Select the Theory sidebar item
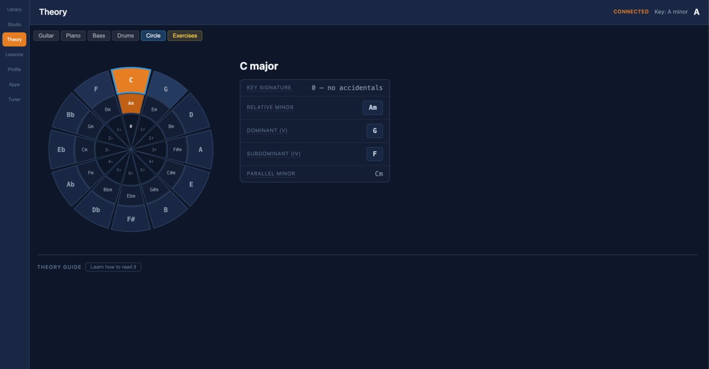The width and height of the screenshot is (709, 369). pyautogui.click(x=14, y=39)
